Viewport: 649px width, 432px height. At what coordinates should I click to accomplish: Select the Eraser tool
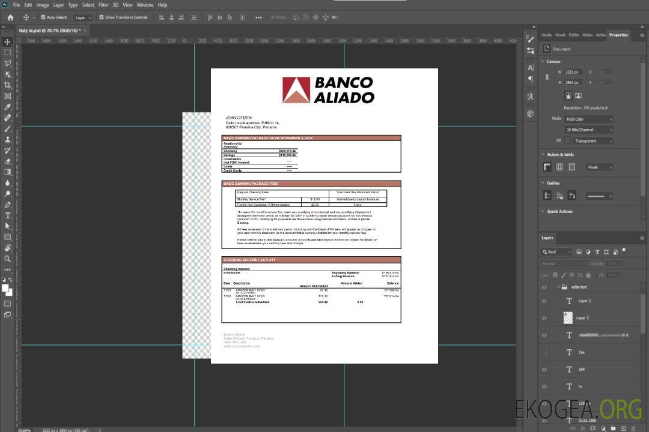click(7, 161)
